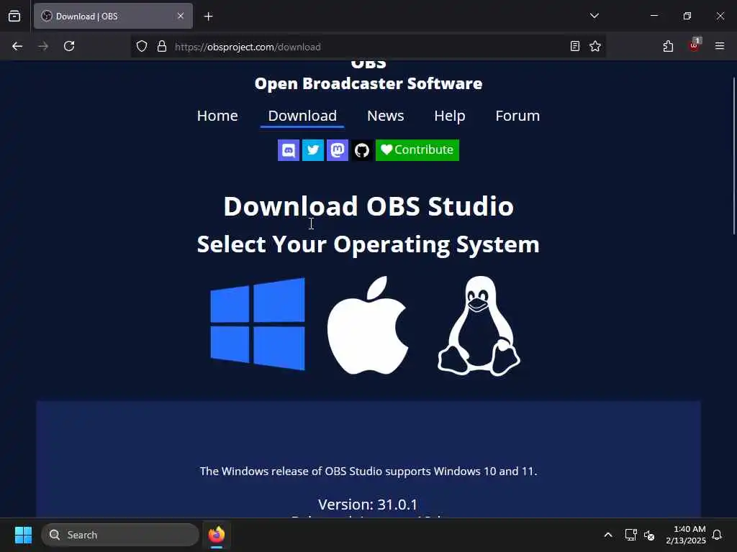Viewport: 737px width, 552px height.
Task: Open the OBS GitHub icon
Action: click(x=362, y=150)
